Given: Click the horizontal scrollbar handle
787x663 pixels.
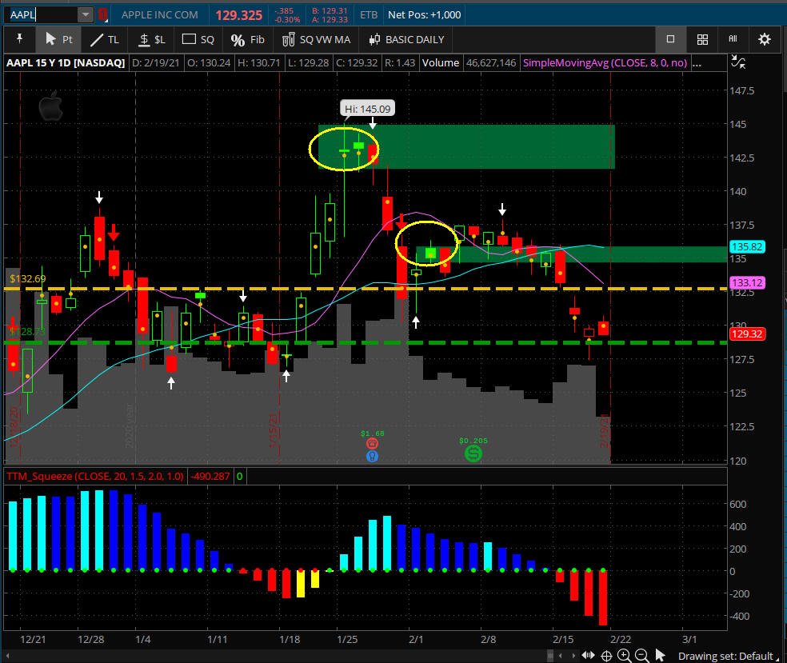Looking at the screenshot, I should [x=550, y=656].
